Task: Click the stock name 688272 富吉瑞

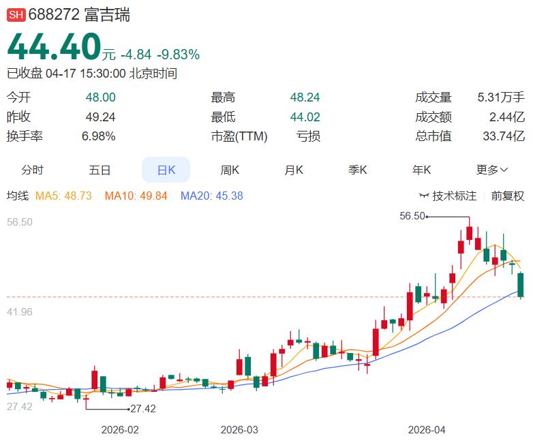Action: [79, 15]
